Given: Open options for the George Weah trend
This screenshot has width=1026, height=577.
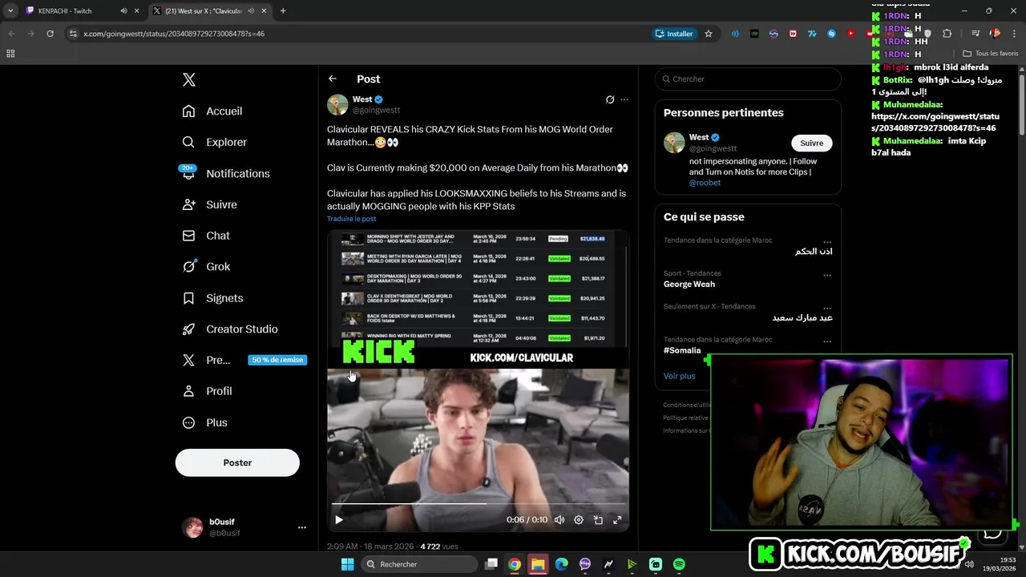Looking at the screenshot, I should [827, 275].
